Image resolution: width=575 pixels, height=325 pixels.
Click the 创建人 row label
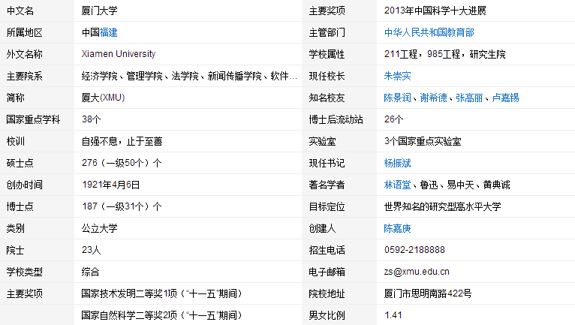pos(322,228)
